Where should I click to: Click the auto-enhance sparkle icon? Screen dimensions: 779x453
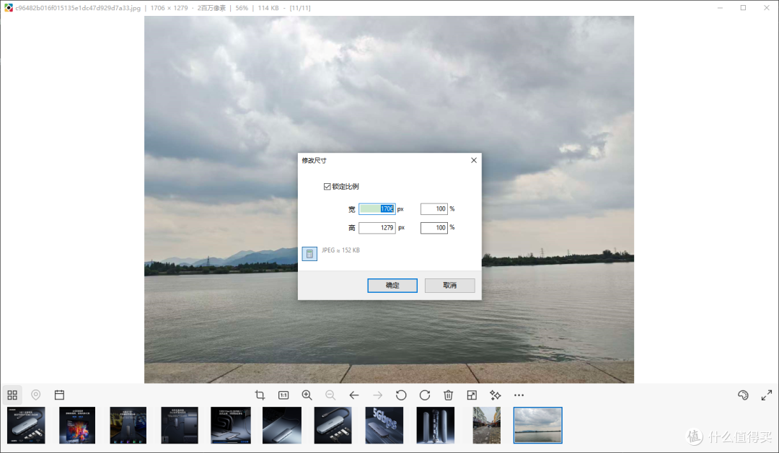click(x=496, y=395)
